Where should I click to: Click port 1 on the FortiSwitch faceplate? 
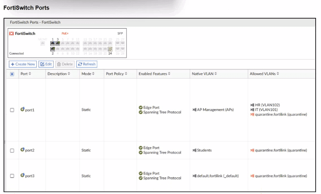click(53, 43)
